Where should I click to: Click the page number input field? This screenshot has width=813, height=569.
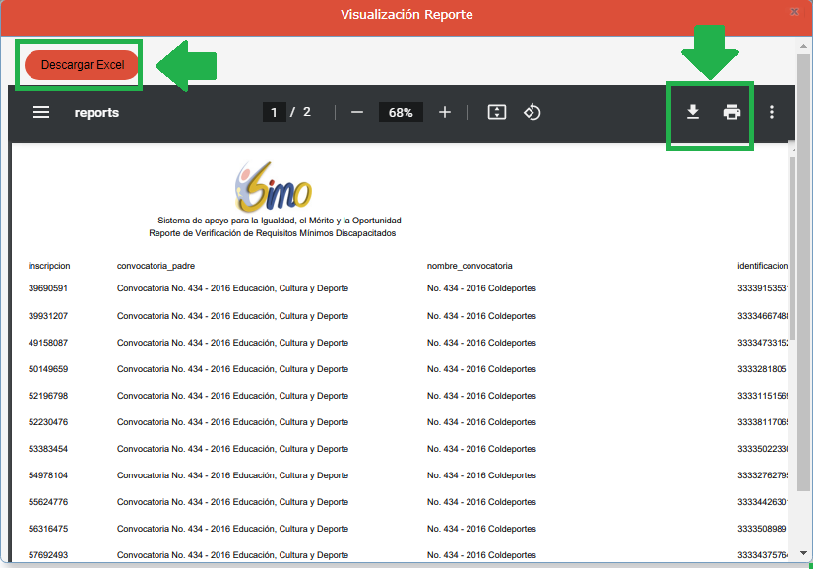tap(276, 112)
